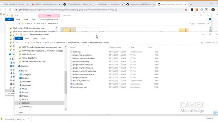Viewport: 218px width, 122px height.
Task: Expand address bar history dropdown in Resynthesizer window
Action: pyautogui.click(x=200, y=43)
